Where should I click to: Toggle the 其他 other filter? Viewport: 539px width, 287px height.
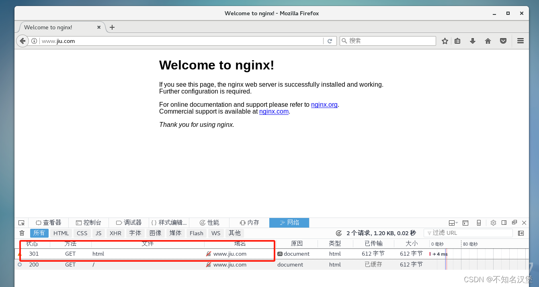pyautogui.click(x=235, y=233)
